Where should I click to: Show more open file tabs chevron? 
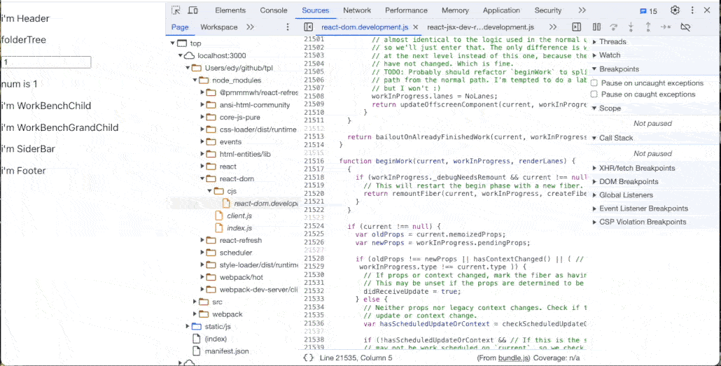[553, 27]
